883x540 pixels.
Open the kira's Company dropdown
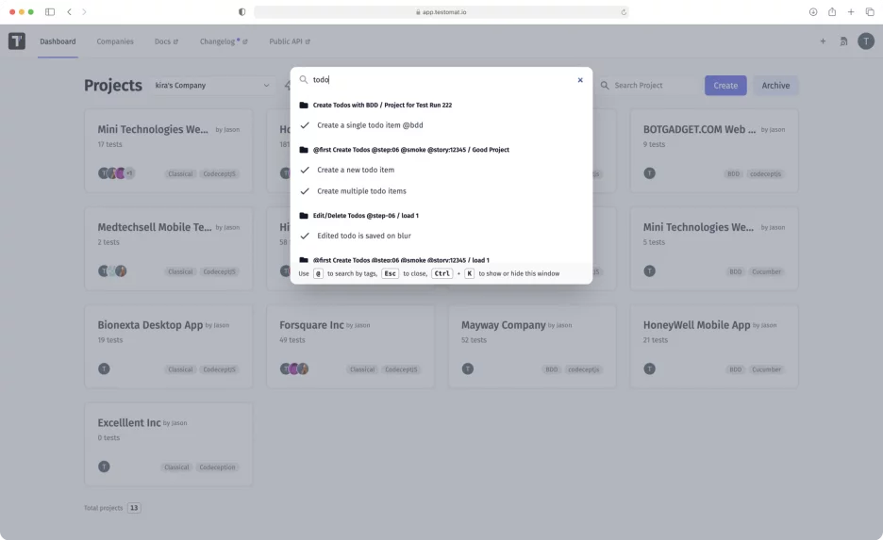(x=212, y=86)
